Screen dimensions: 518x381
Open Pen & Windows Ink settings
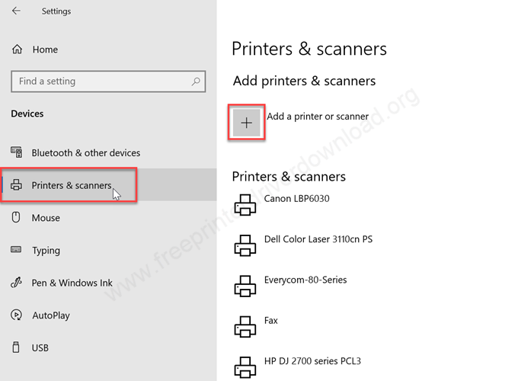click(x=72, y=283)
